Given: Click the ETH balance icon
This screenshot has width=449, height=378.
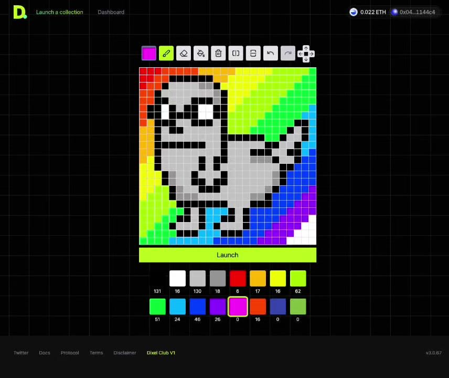Looking at the screenshot, I should pos(354,12).
